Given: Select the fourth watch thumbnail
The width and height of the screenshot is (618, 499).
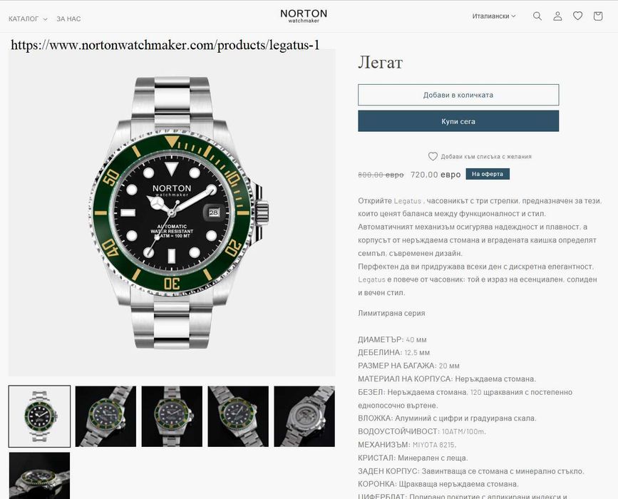Looking at the screenshot, I should 238,416.
